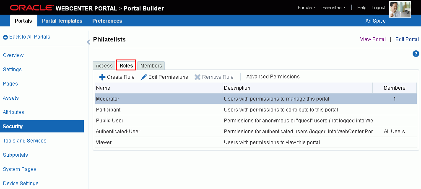Click the Create Role plus icon
The width and height of the screenshot is (421, 189).
click(102, 77)
